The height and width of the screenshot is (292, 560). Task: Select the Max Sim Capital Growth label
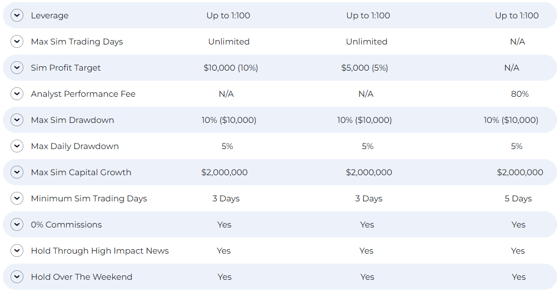(81, 172)
